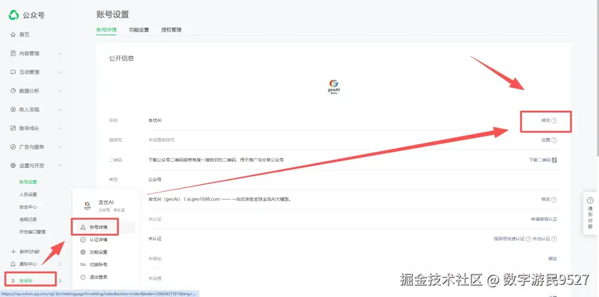Click the 视频号快速认证 link
599x297 pixels.
point(509,239)
